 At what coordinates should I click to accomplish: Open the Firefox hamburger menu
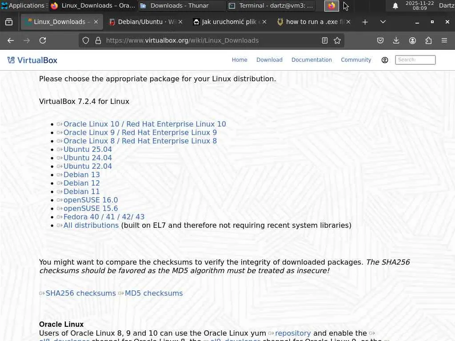click(x=444, y=40)
